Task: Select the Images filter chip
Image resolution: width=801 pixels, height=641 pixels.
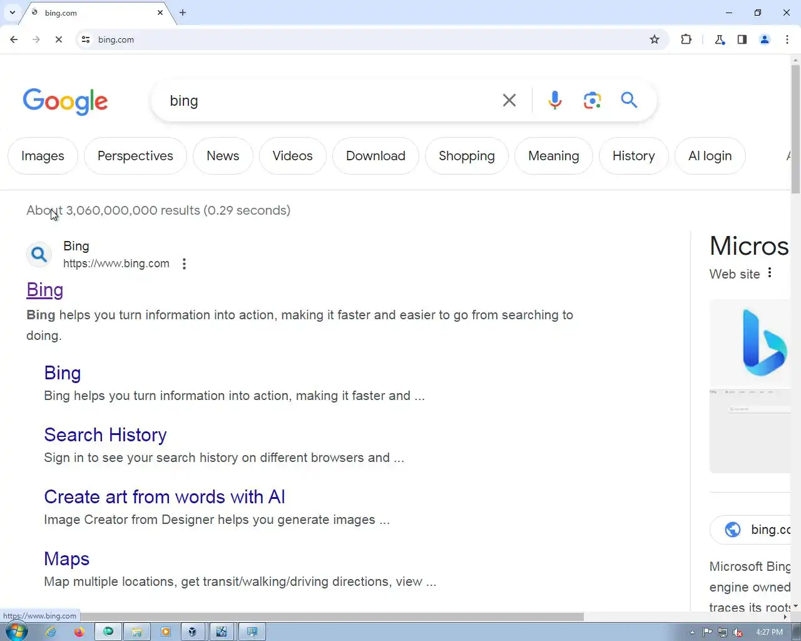Action: pos(43,156)
